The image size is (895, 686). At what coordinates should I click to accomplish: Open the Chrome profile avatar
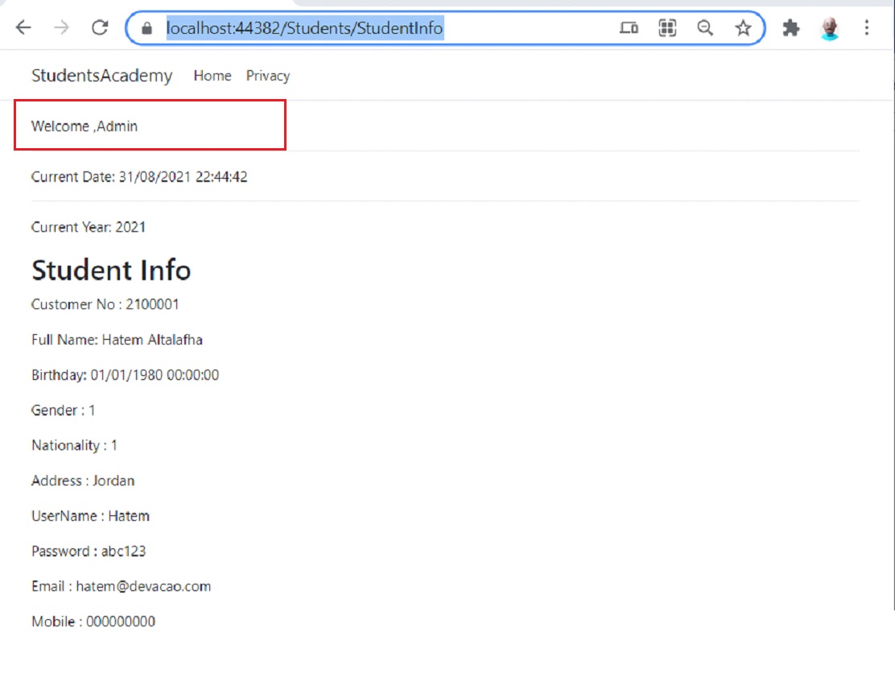click(829, 28)
